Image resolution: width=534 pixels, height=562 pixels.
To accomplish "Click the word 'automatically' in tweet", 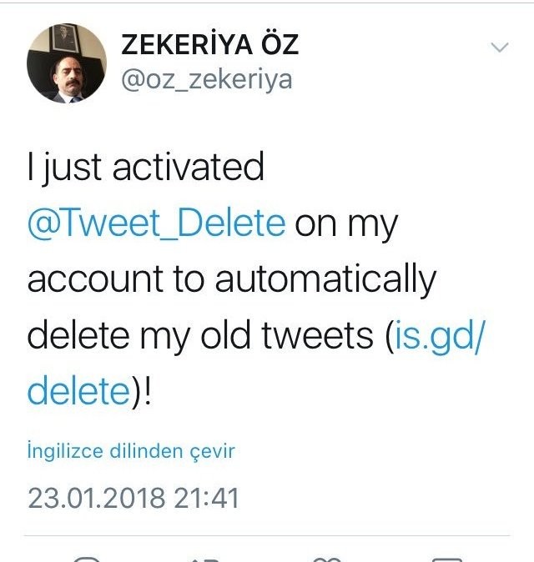I will tap(326, 280).
